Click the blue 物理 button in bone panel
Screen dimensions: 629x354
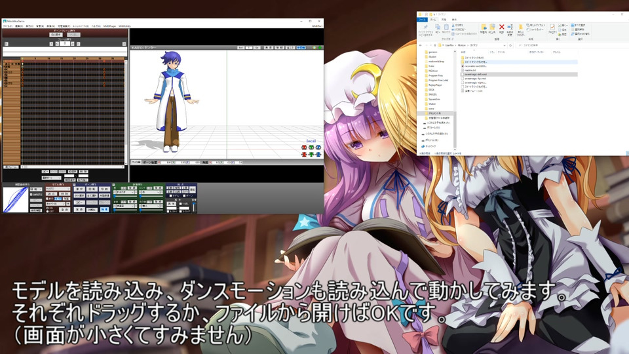pos(105,210)
